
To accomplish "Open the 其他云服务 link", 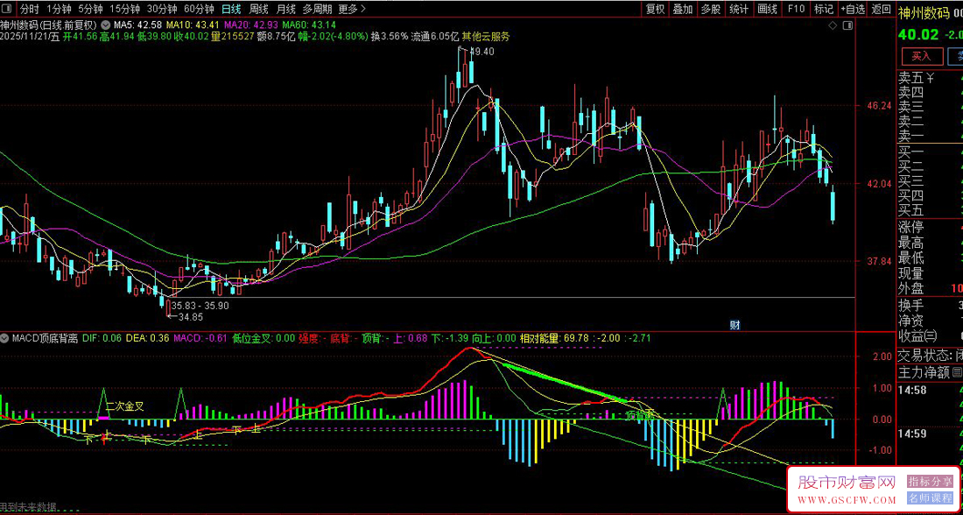I will coord(486,37).
